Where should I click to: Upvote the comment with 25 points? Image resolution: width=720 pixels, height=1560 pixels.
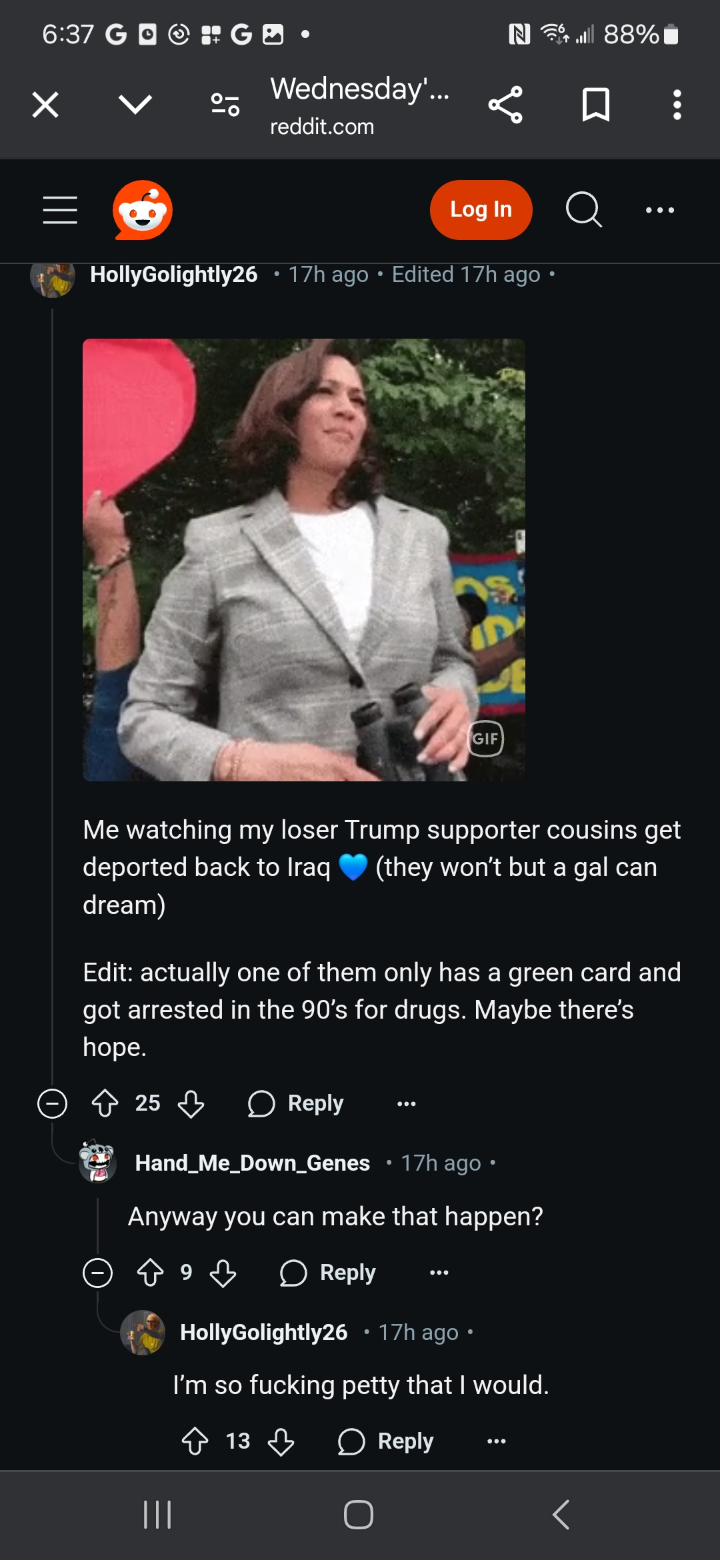[x=105, y=1103]
